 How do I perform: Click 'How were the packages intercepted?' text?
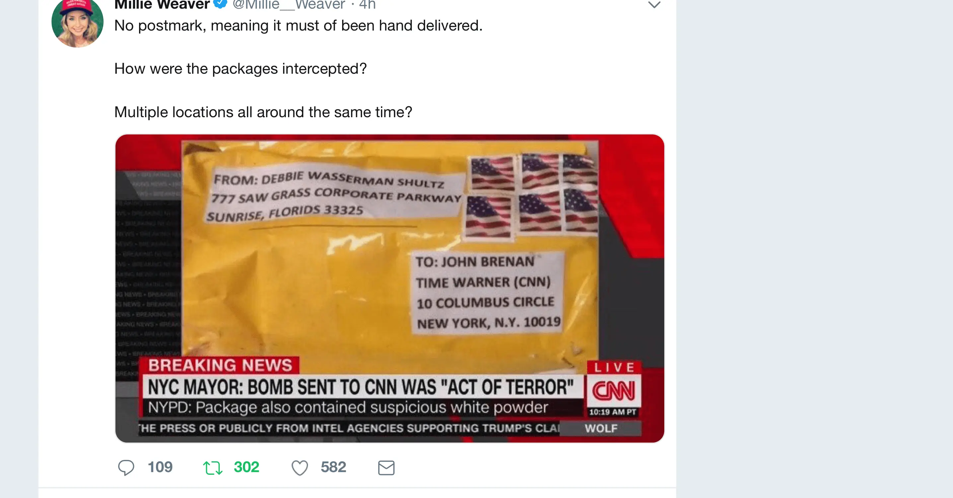241,69
